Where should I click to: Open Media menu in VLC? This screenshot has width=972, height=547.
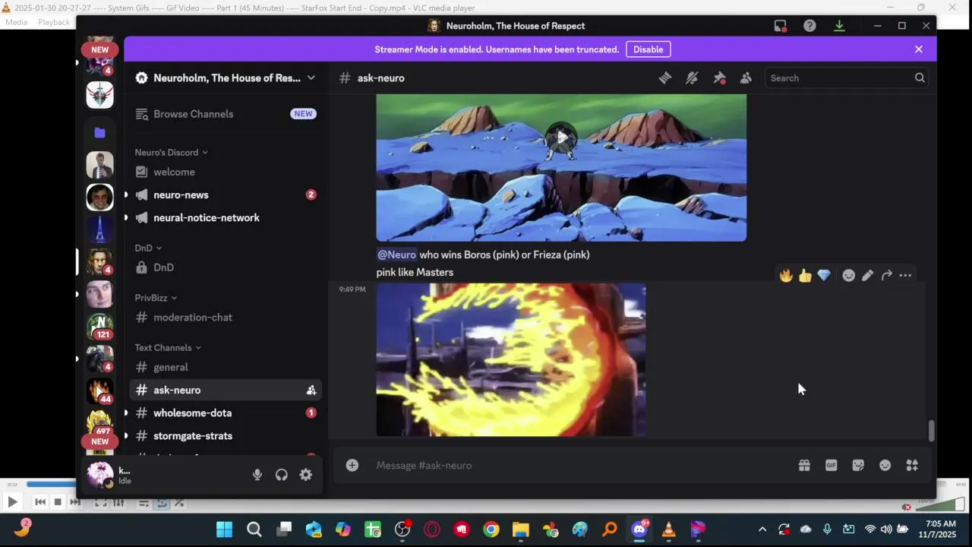point(16,22)
